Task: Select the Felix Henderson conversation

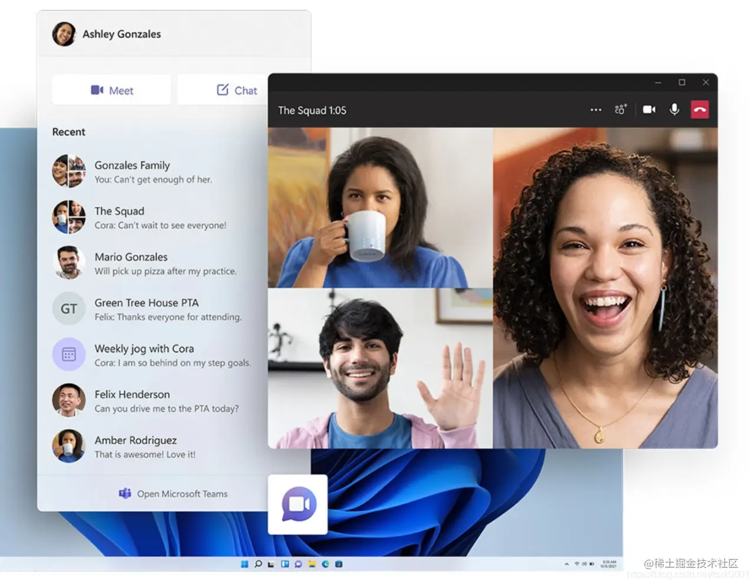Action: (153, 401)
